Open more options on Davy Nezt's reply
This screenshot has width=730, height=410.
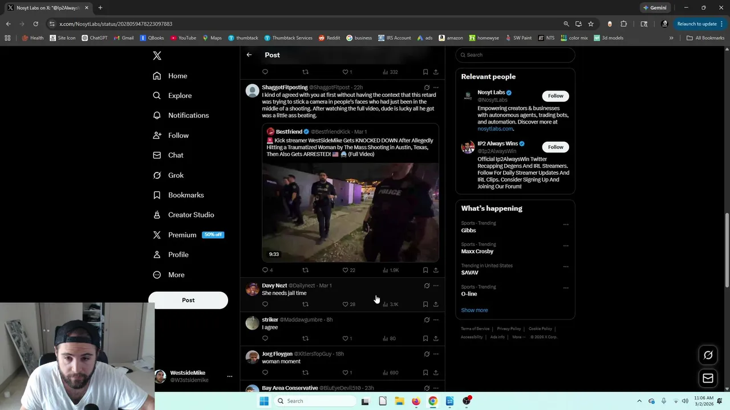tap(436, 286)
